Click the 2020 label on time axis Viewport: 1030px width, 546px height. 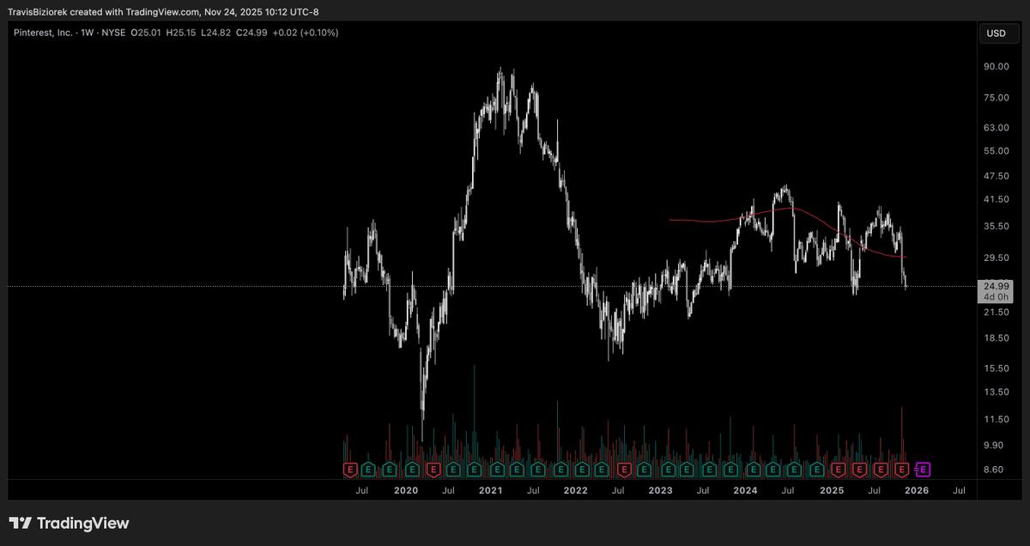[405, 490]
